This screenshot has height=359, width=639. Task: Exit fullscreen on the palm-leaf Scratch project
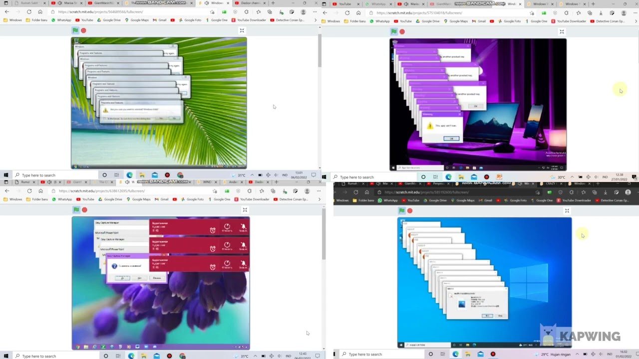(242, 30)
